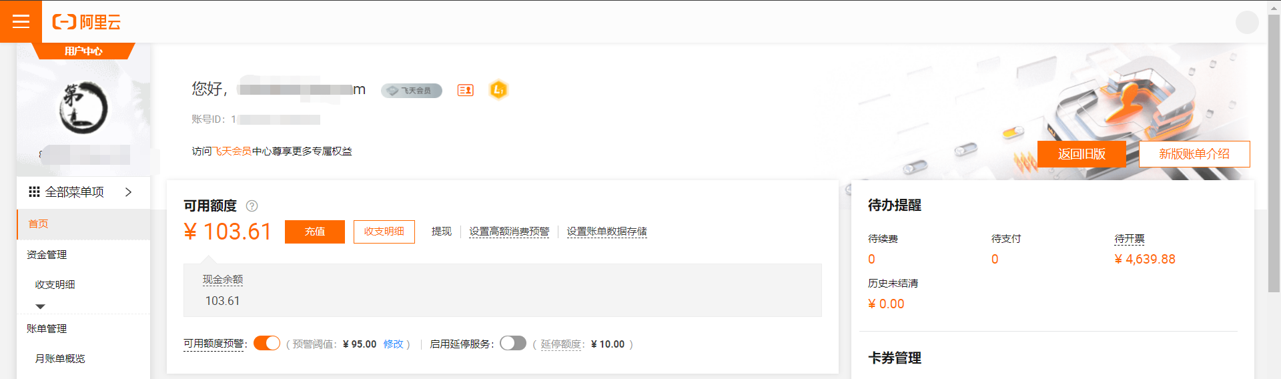
Task: Open the hamburger menu at top left
Action: (x=21, y=21)
